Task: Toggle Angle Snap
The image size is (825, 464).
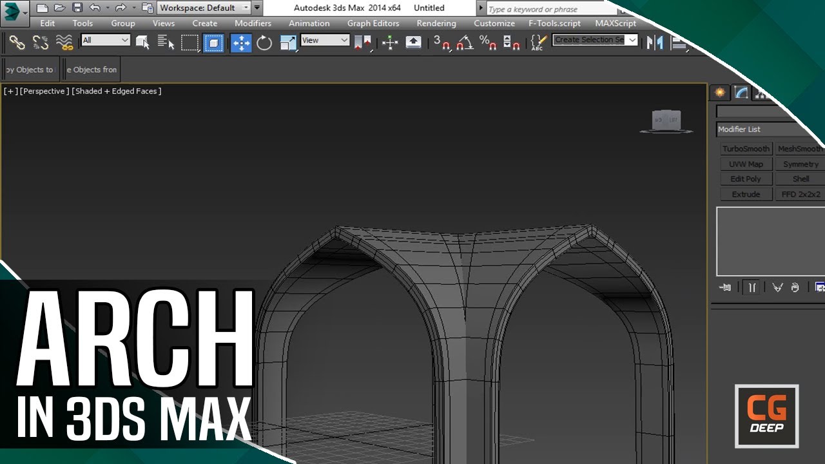Action: click(464, 43)
